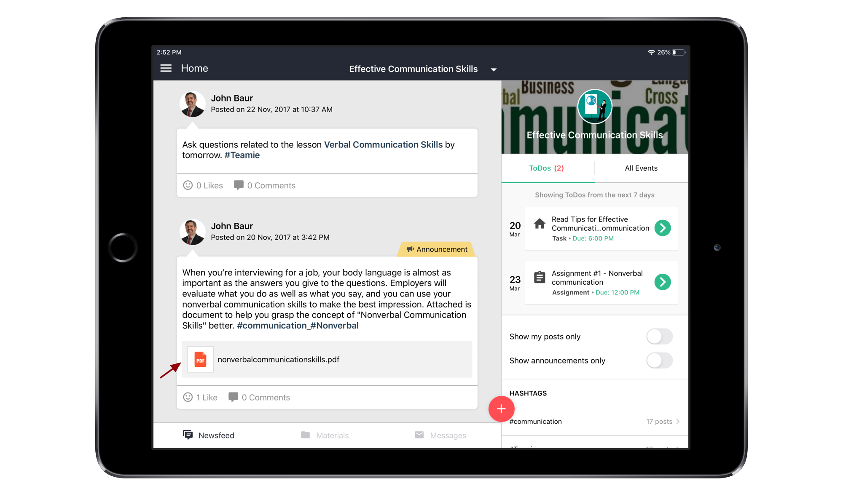Click the 0 Likes count text
The image size is (843, 502).
[x=209, y=185]
